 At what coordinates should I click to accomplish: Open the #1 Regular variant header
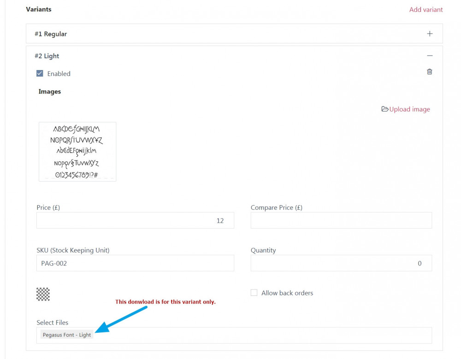51,34
